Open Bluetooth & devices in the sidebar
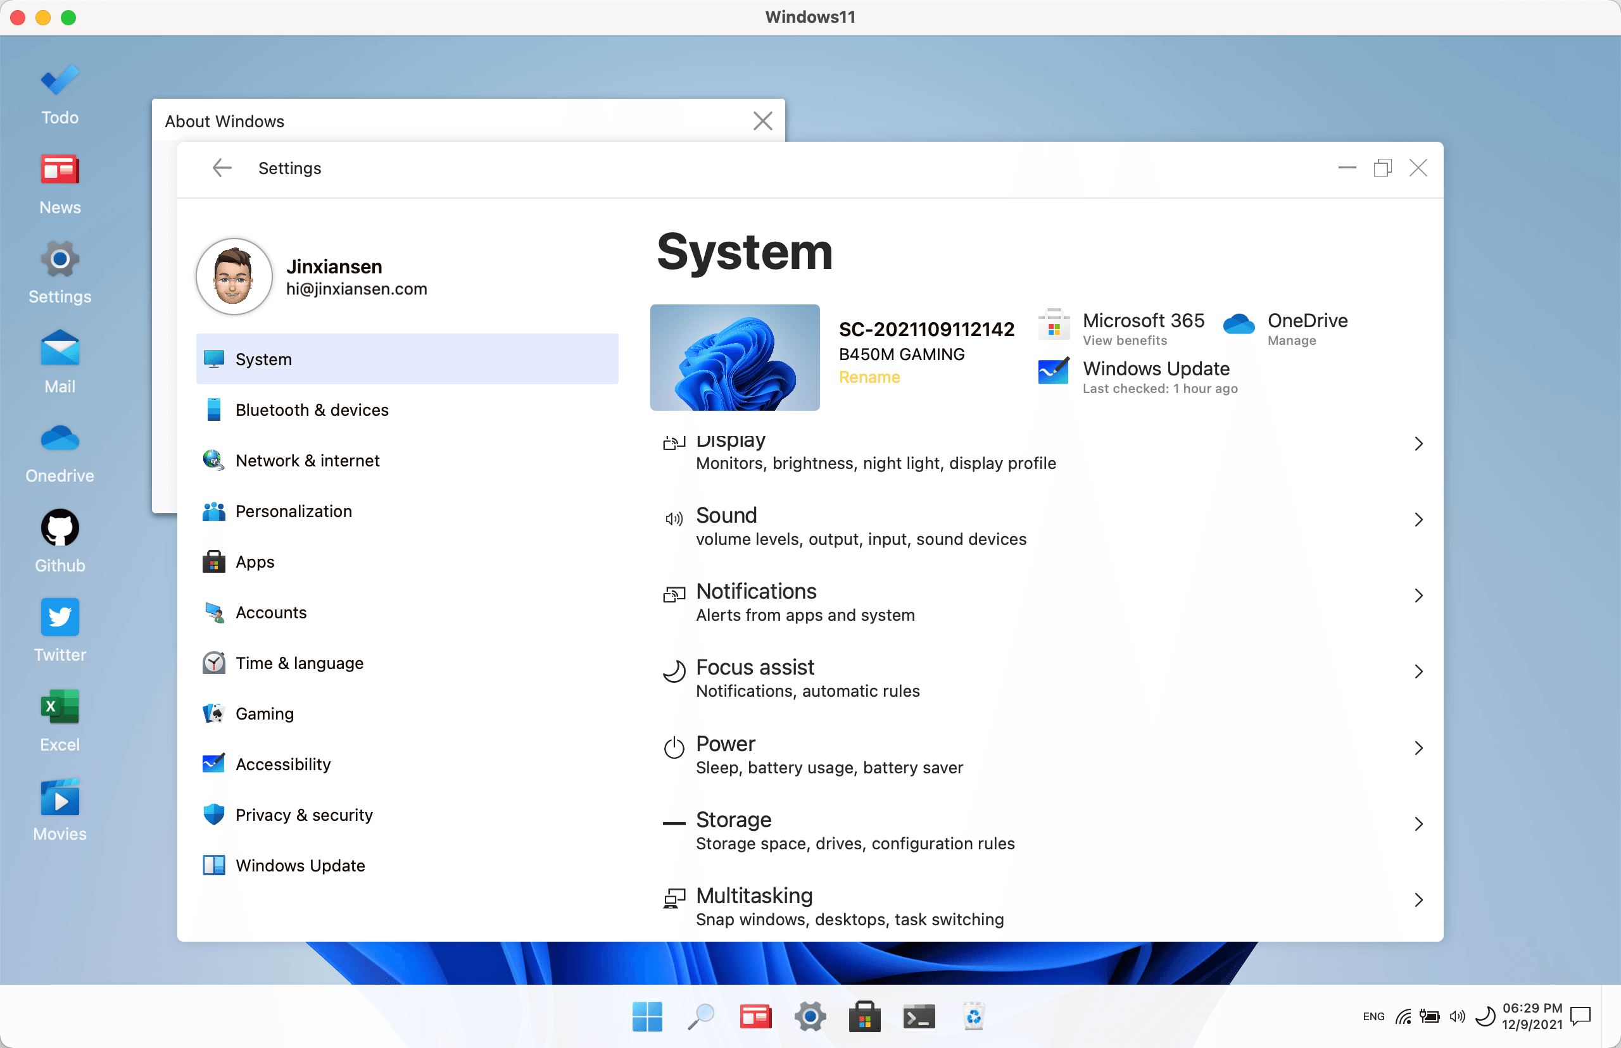This screenshot has width=1621, height=1048. tap(407, 409)
